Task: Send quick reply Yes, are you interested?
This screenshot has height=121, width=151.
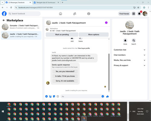Action: pos(65,71)
